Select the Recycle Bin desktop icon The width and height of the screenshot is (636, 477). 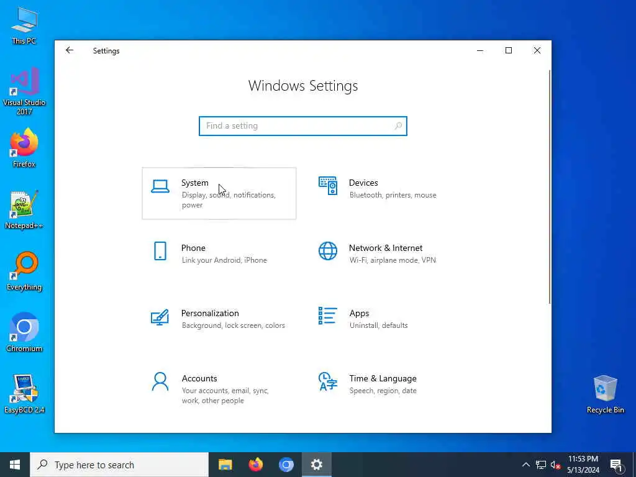point(605,394)
